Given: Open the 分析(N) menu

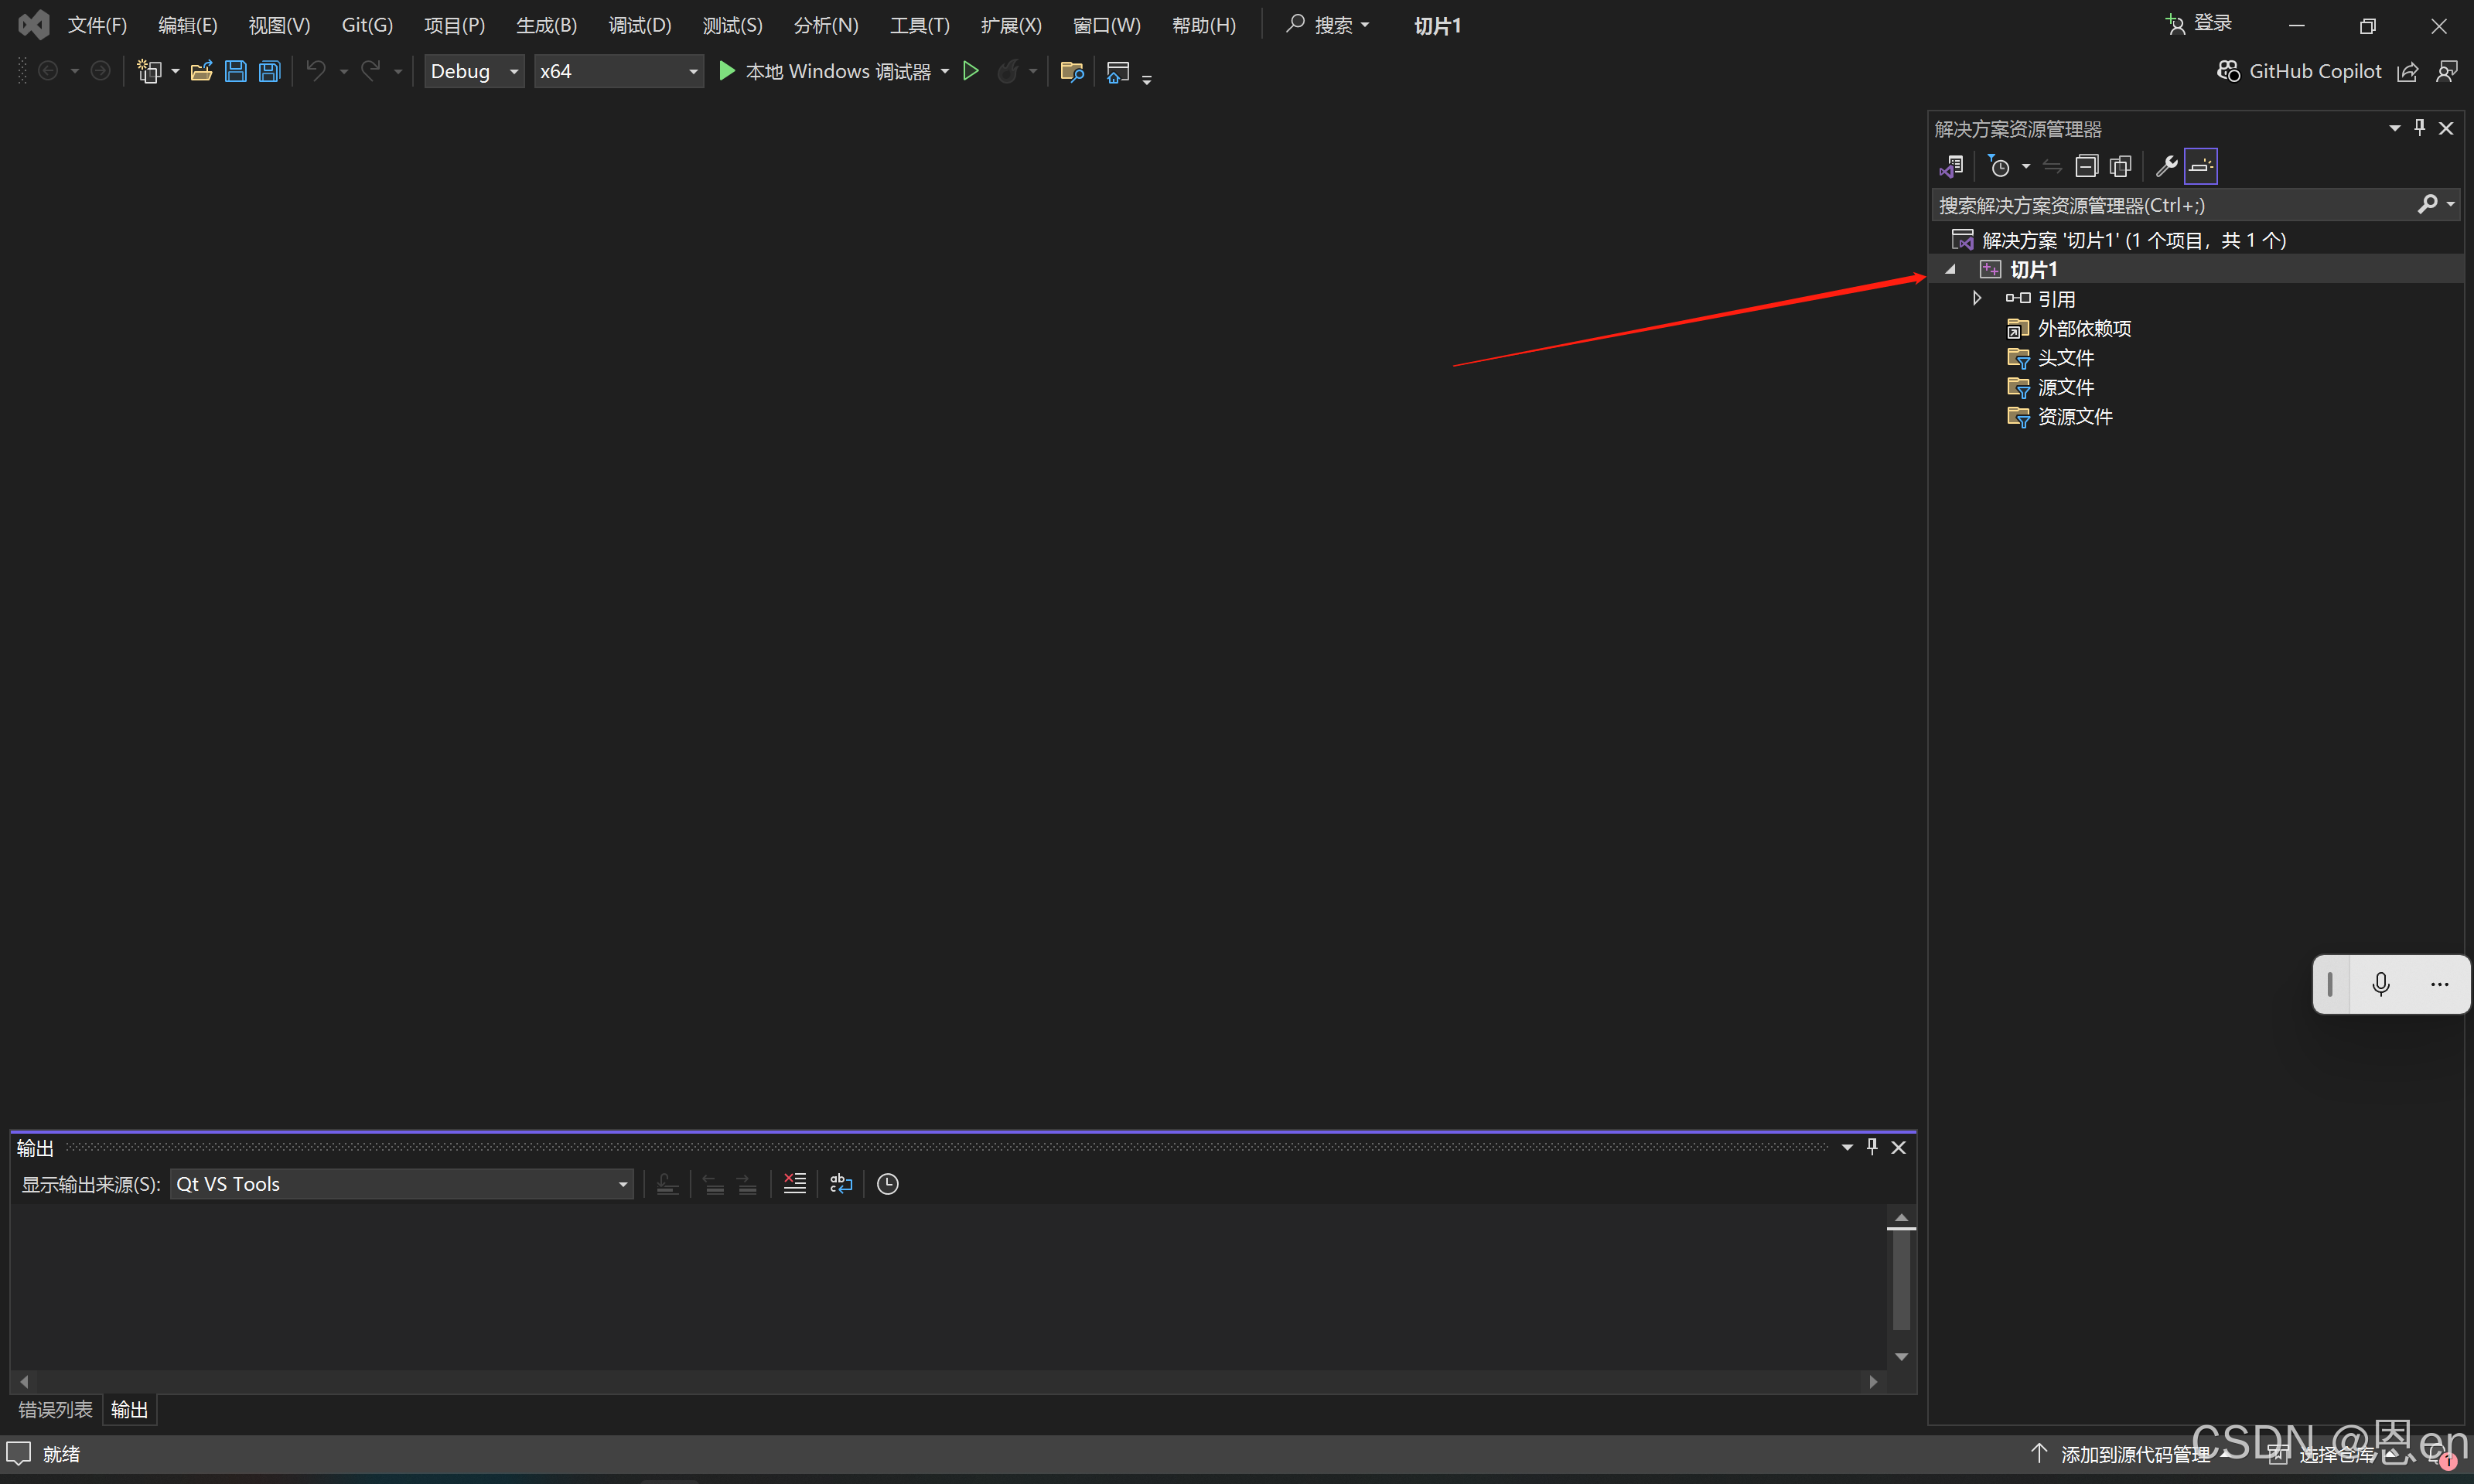Looking at the screenshot, I should tap(826, 25).
